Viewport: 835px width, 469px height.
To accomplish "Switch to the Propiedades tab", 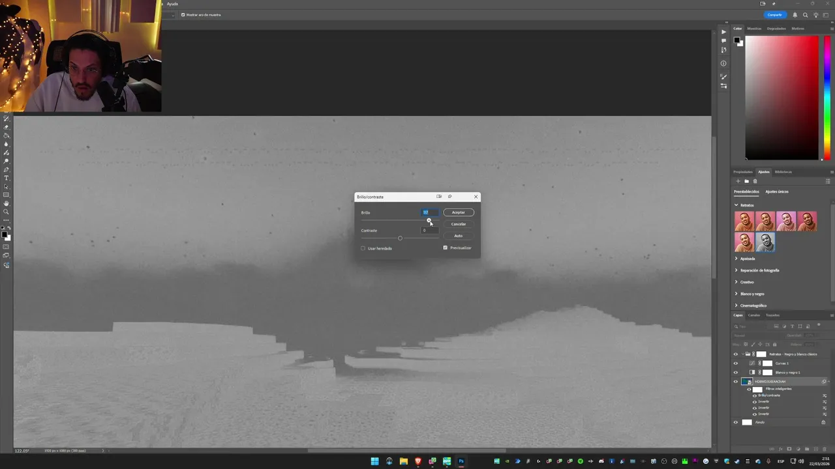I will (742, 172).
